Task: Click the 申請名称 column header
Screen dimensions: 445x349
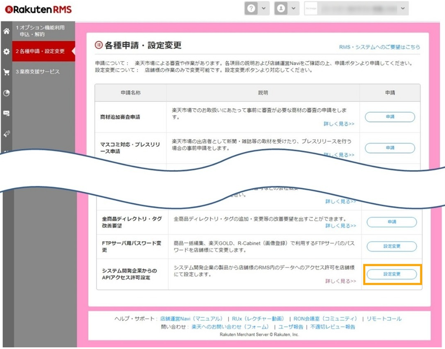Action: pos(131,93)
